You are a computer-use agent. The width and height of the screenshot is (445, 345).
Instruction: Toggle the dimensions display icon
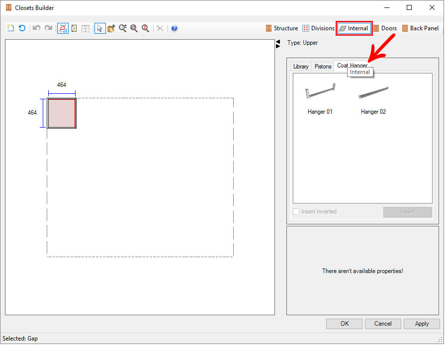point(63,28)
